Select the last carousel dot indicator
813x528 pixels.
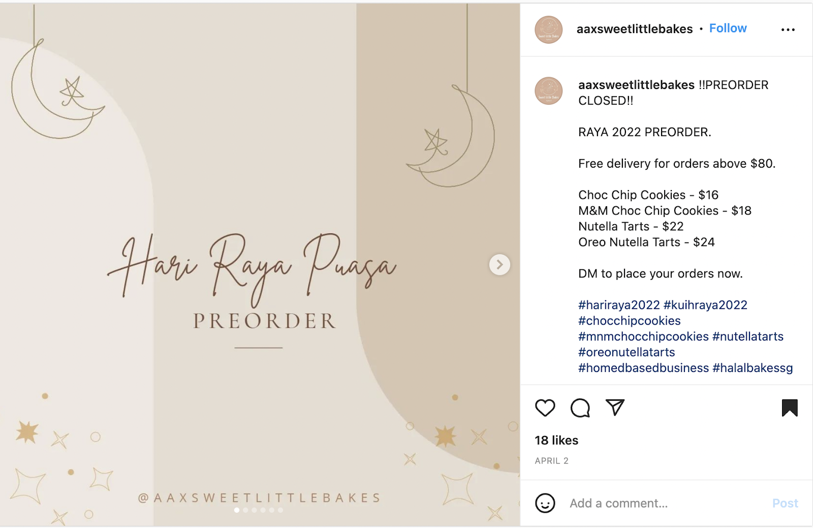(280, 510)
